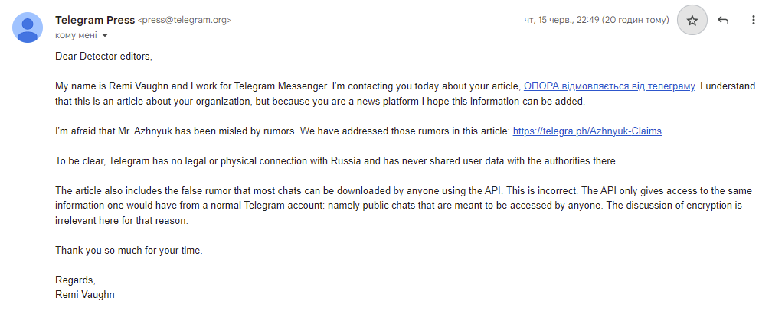Expand recipient details arrow beside 'кому мені'
The height and width of the screenshot is (311, 772).
pos(104,35)
